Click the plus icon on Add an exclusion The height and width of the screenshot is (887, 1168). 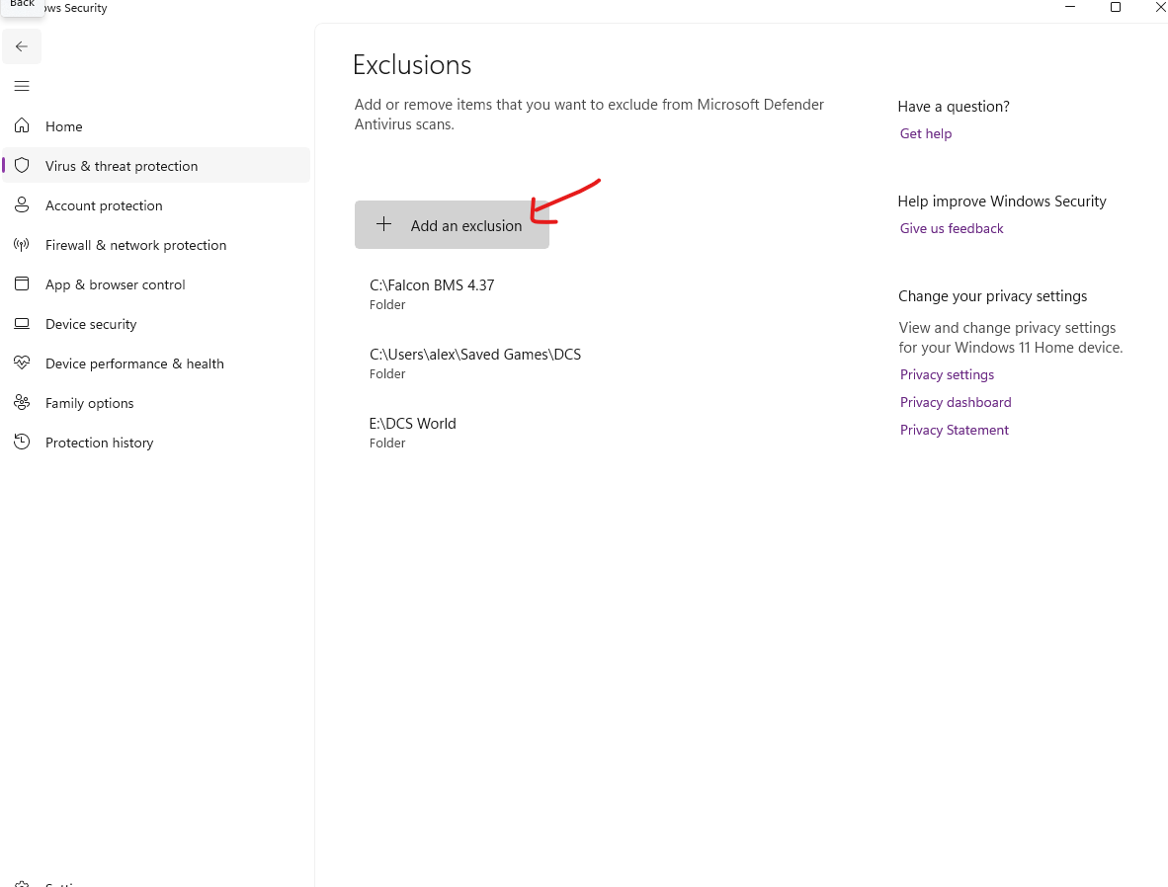pyautogui.click(x=383, y=224)
